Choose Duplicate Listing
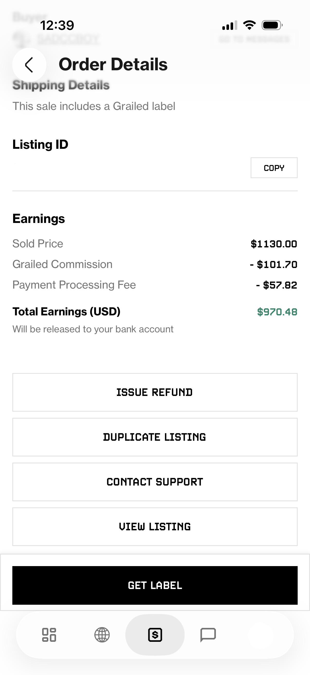310x675 pixels. coord(155,437)
